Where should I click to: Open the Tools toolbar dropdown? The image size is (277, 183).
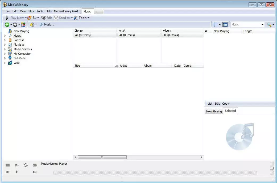tap(81, 18)
